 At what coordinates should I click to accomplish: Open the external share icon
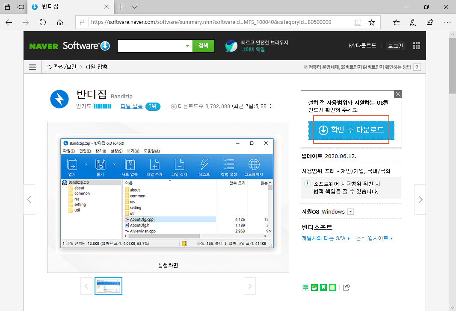346,288
